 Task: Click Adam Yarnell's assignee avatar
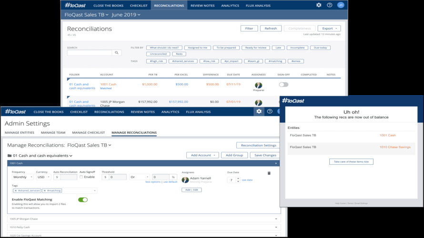coord(185,180)
